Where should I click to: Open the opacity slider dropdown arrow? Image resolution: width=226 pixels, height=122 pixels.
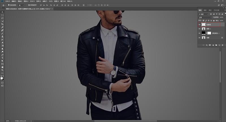225,17
